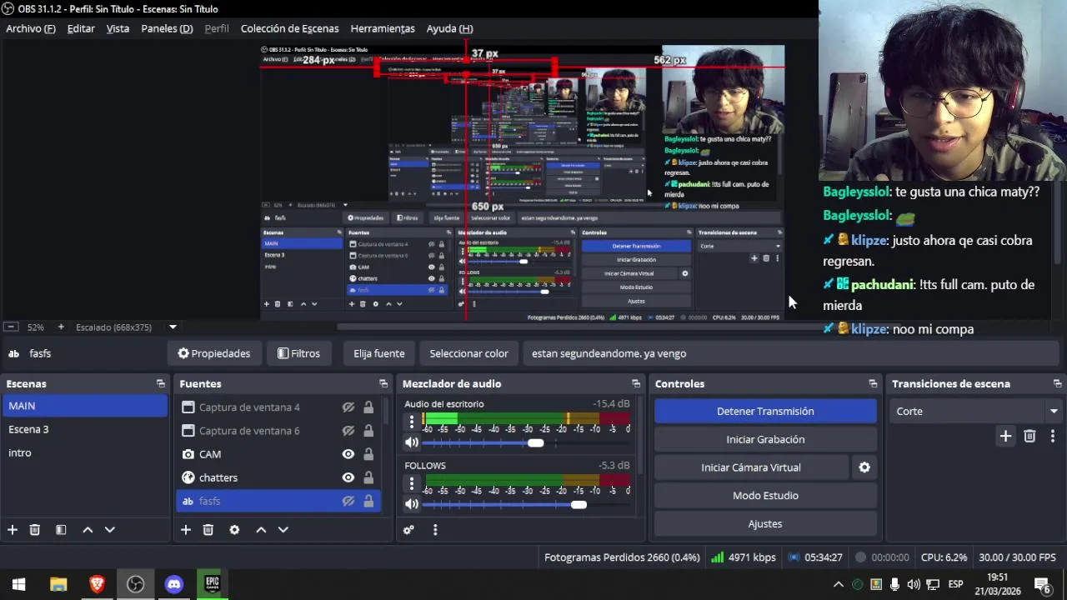Show the fasfs text source
Image resolution: width=1067 pixels, height=600 pixels.
[x=348, y=501]
